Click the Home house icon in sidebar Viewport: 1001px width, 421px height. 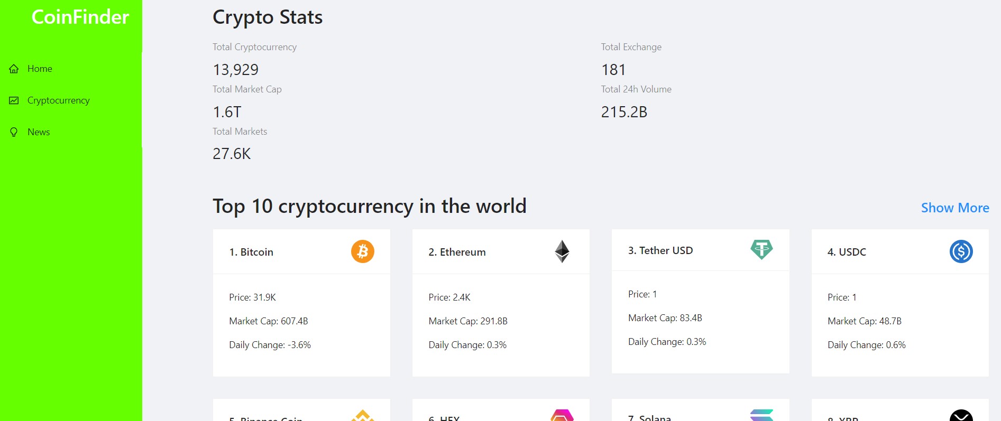click(x=14, y=69)
